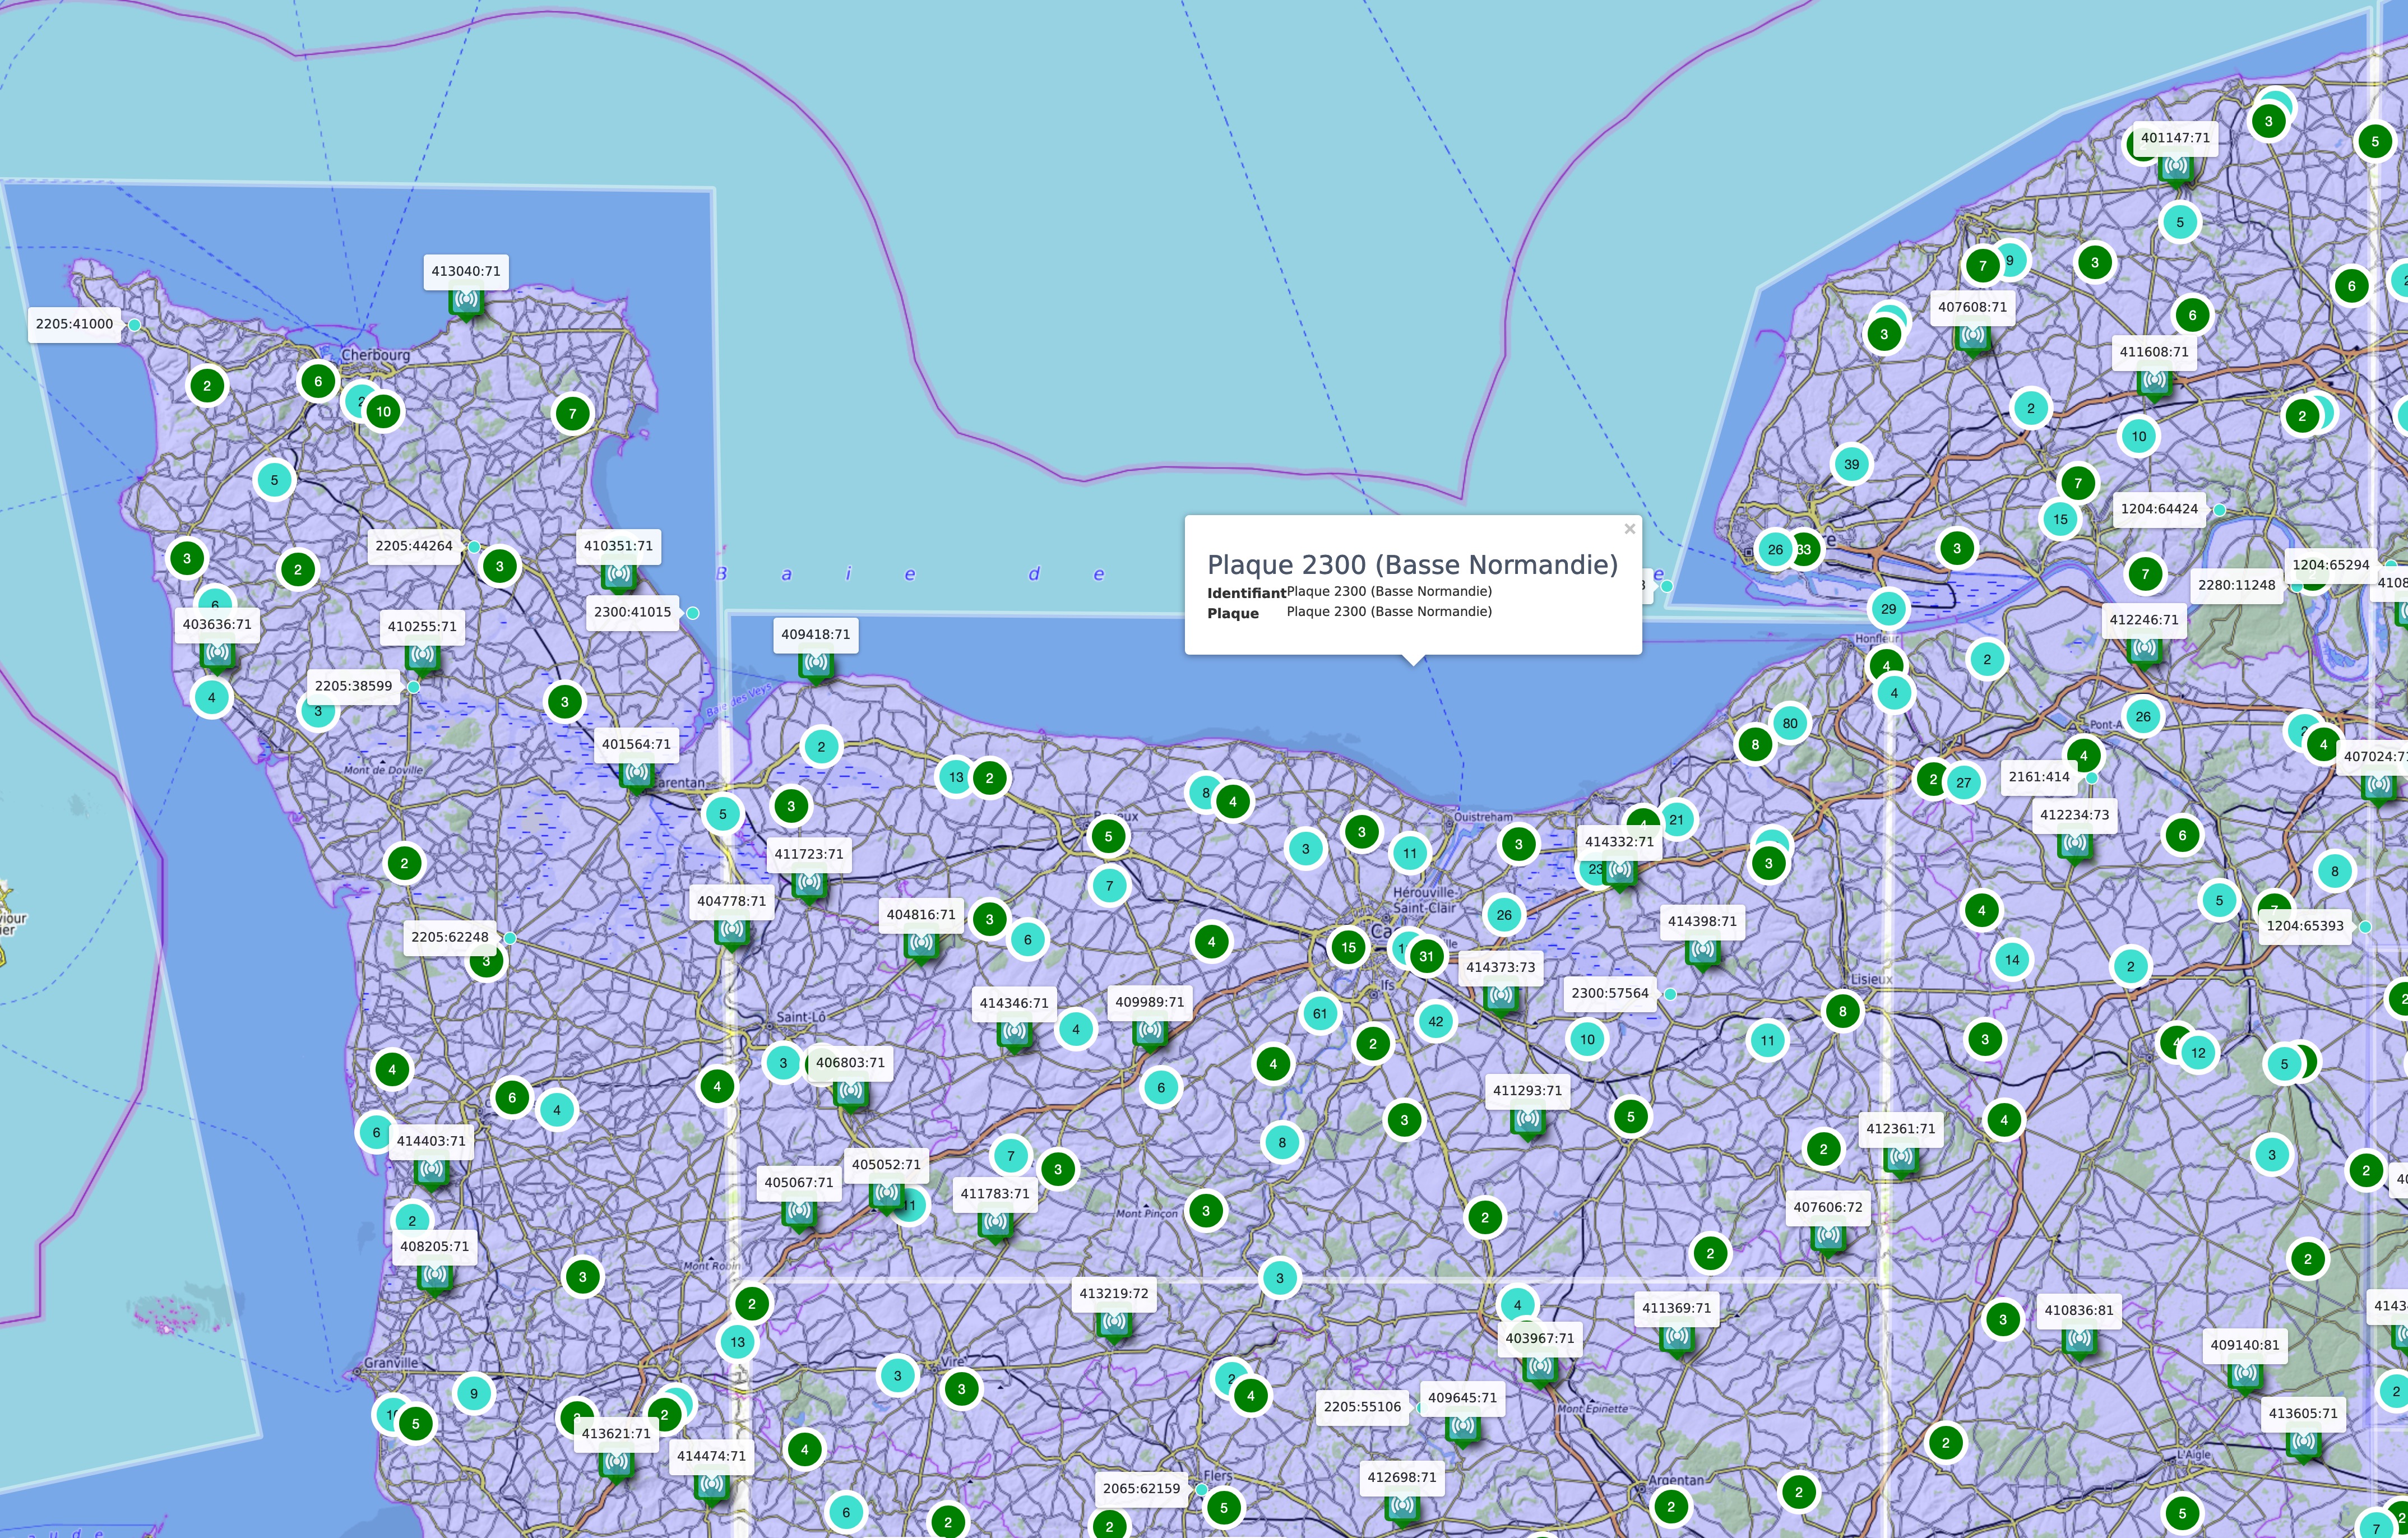Image resolution: width=2408 pixels, height=1538 pixels.
Task: Open the cluster marker showing 27
Action: pyautogui.click(x=1964, y=783)
